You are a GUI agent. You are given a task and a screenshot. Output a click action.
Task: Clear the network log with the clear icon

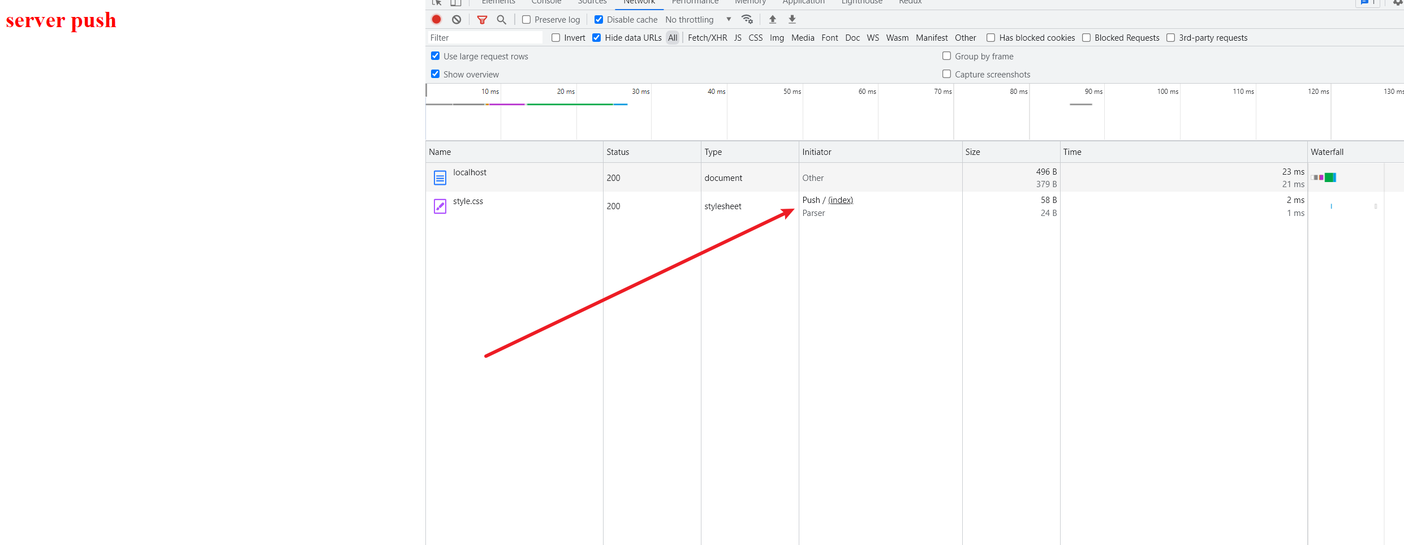456,19
